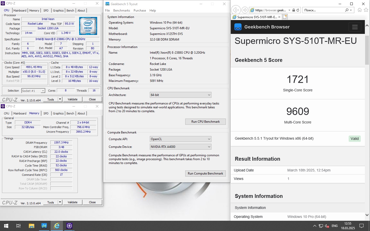Switch to Bench tab in bottom CPU-Z
Viewport: 370px width, 231px height.
[x=70, y=113]
